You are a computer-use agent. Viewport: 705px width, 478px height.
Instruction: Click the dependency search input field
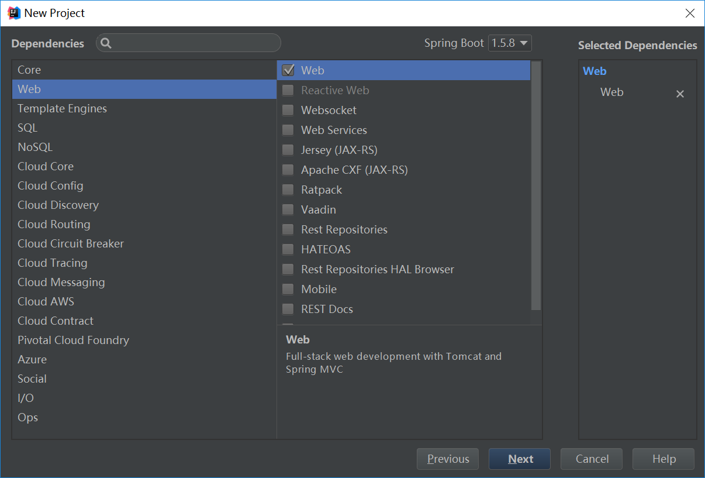[x=188, y=43]
